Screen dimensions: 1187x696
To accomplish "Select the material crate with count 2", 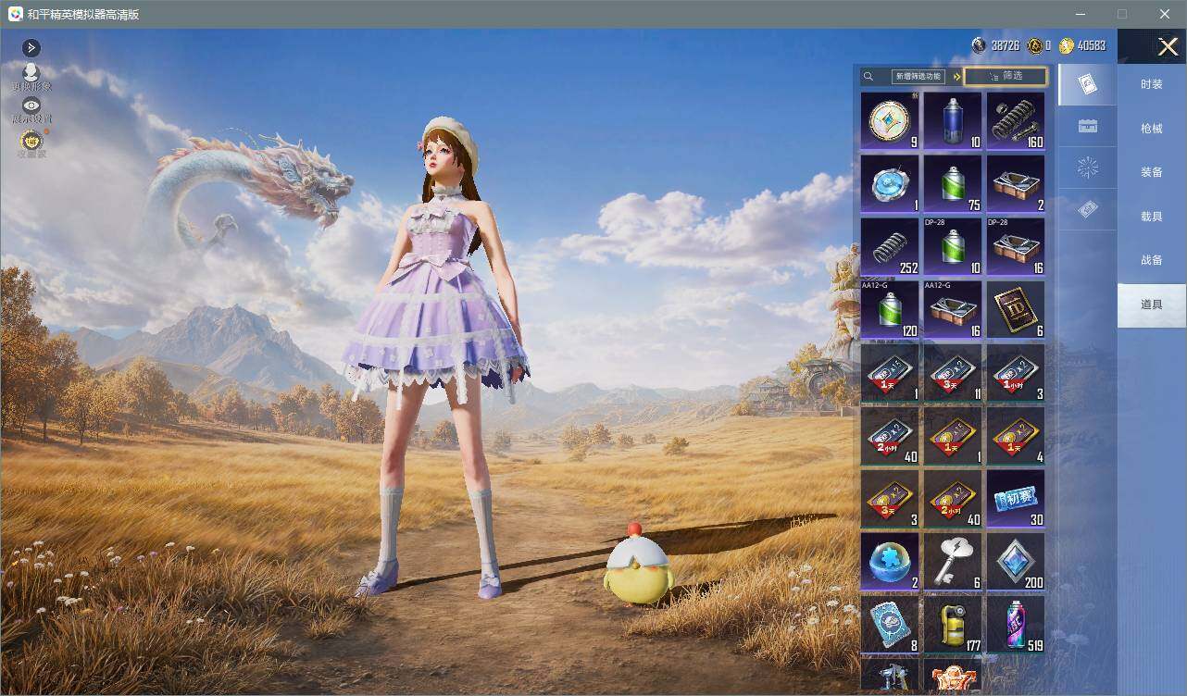I will point(1016,183).
